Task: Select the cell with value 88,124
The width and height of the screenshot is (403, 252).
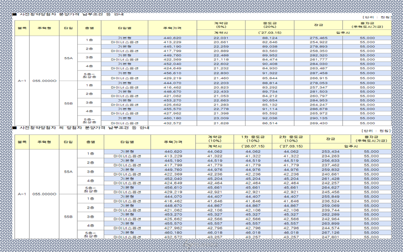Action: click(x=270, y=38)
